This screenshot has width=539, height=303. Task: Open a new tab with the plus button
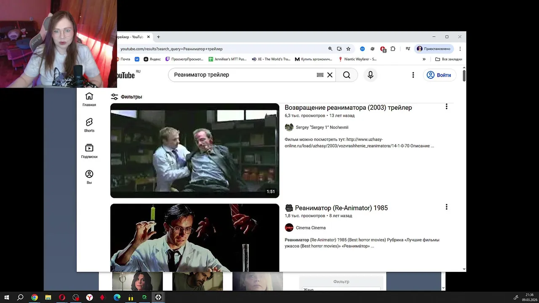pyautogui.click(x=158, y=37)
